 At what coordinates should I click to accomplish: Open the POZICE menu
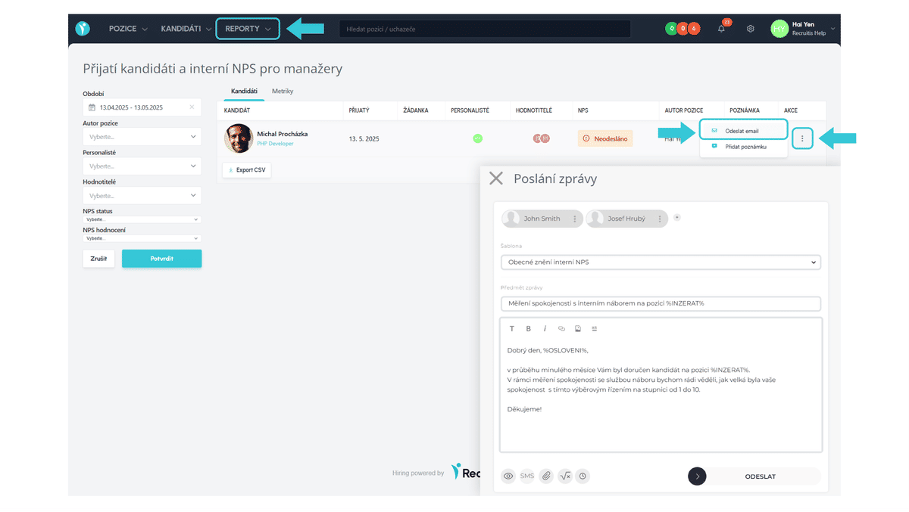(128, 29)
